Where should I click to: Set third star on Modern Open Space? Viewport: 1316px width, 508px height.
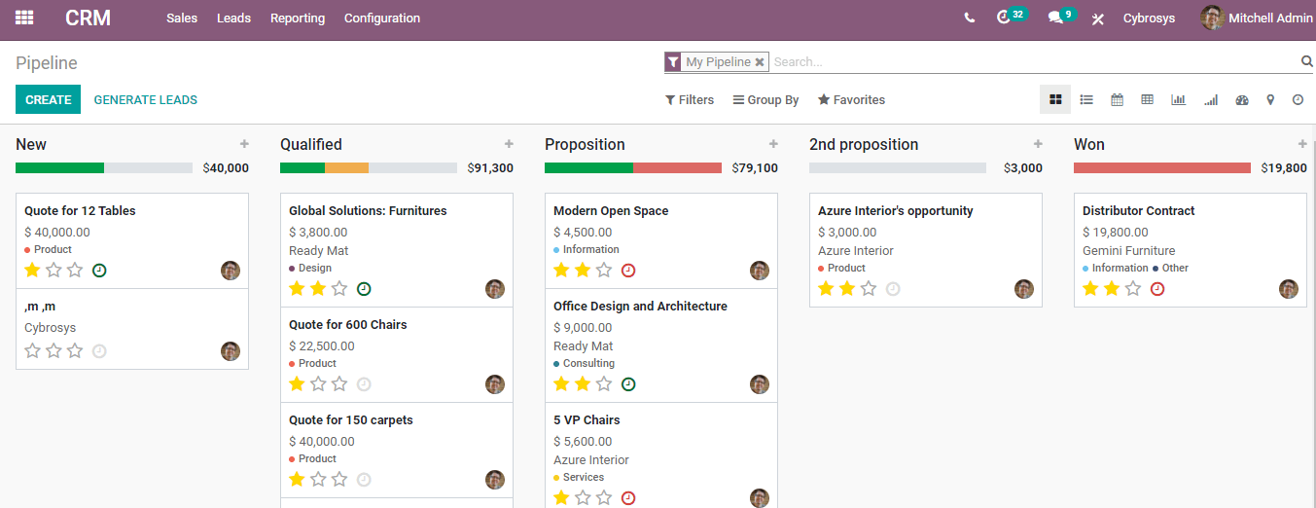click(x=604, y=270)
